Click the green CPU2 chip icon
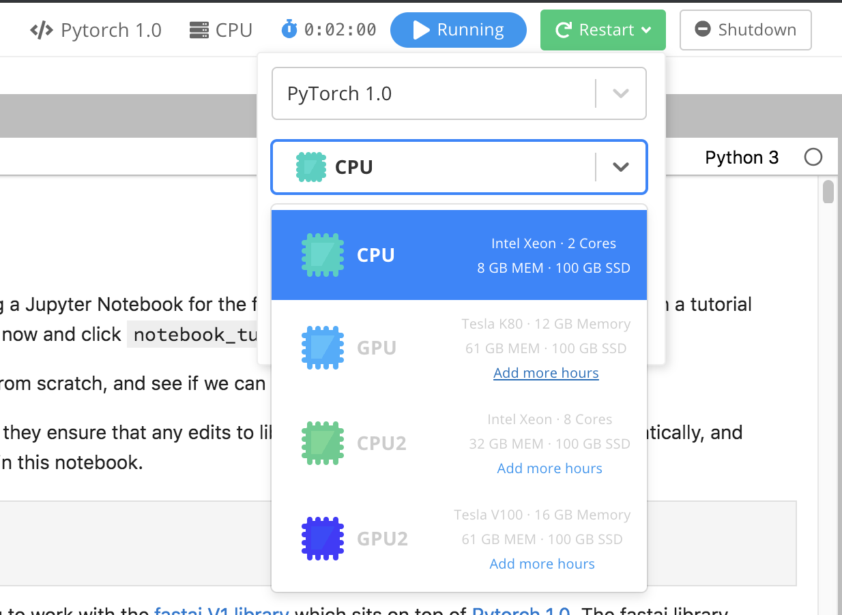Viewport: 842px width, 615px height. click(x=323, y=443)
